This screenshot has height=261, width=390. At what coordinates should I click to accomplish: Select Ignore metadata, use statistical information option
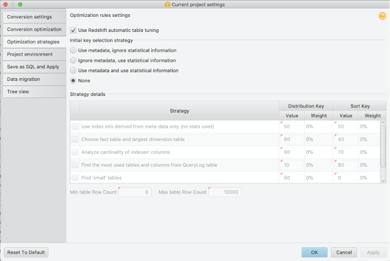click(x=73, y=61)
